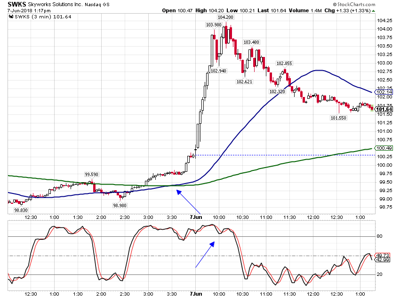Click the 102.855 price label
The image size is (400, 298).
[x=284, y=64]
